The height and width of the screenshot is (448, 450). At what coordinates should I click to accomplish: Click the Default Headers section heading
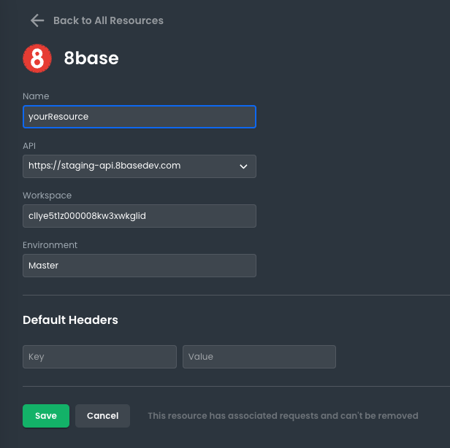(x=70, y=320)
